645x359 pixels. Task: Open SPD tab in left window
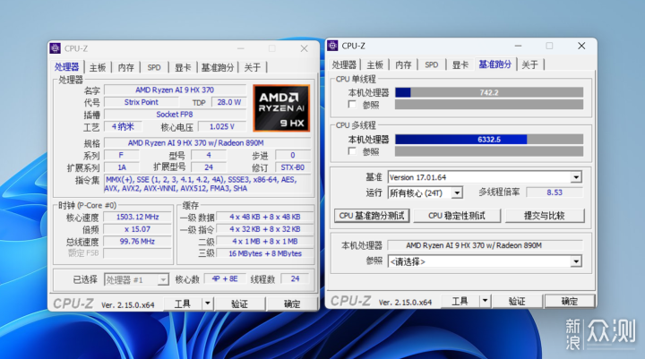154,67
